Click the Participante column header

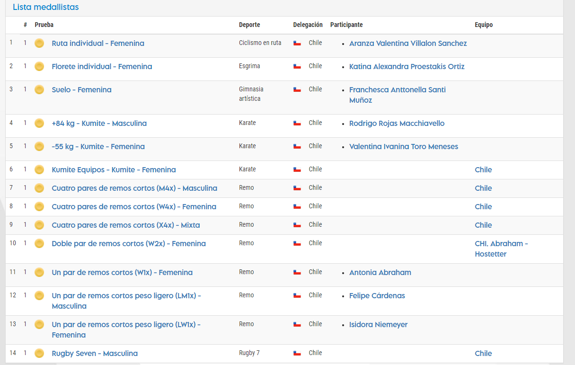346,25
